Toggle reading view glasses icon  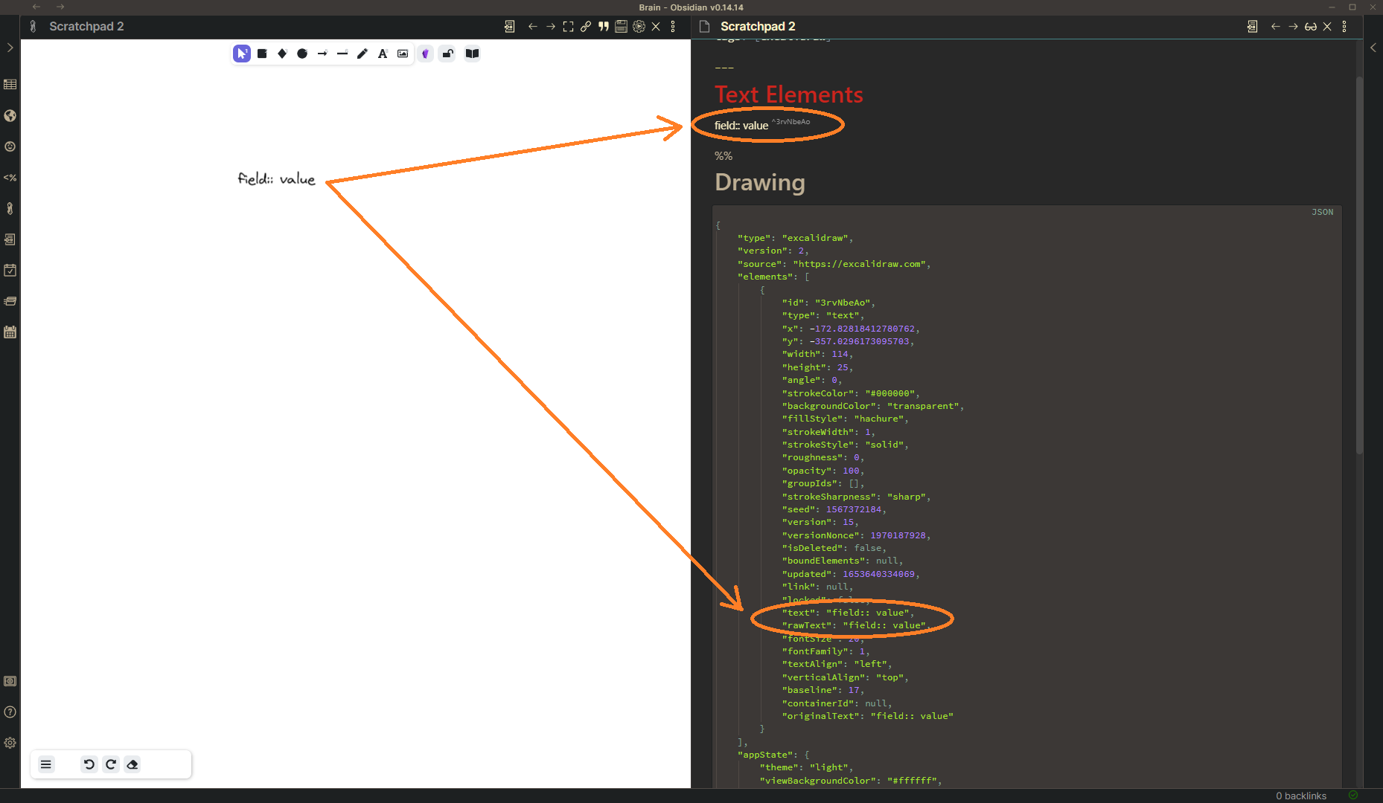pyautogui.click(x=1311, y=26)
